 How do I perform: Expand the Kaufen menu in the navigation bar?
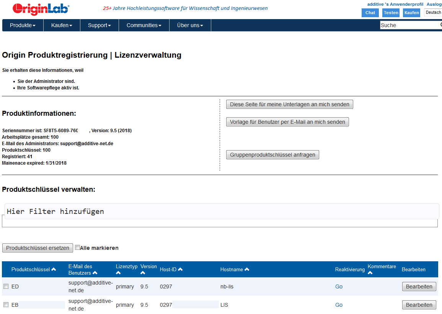(x=62, y=25)
